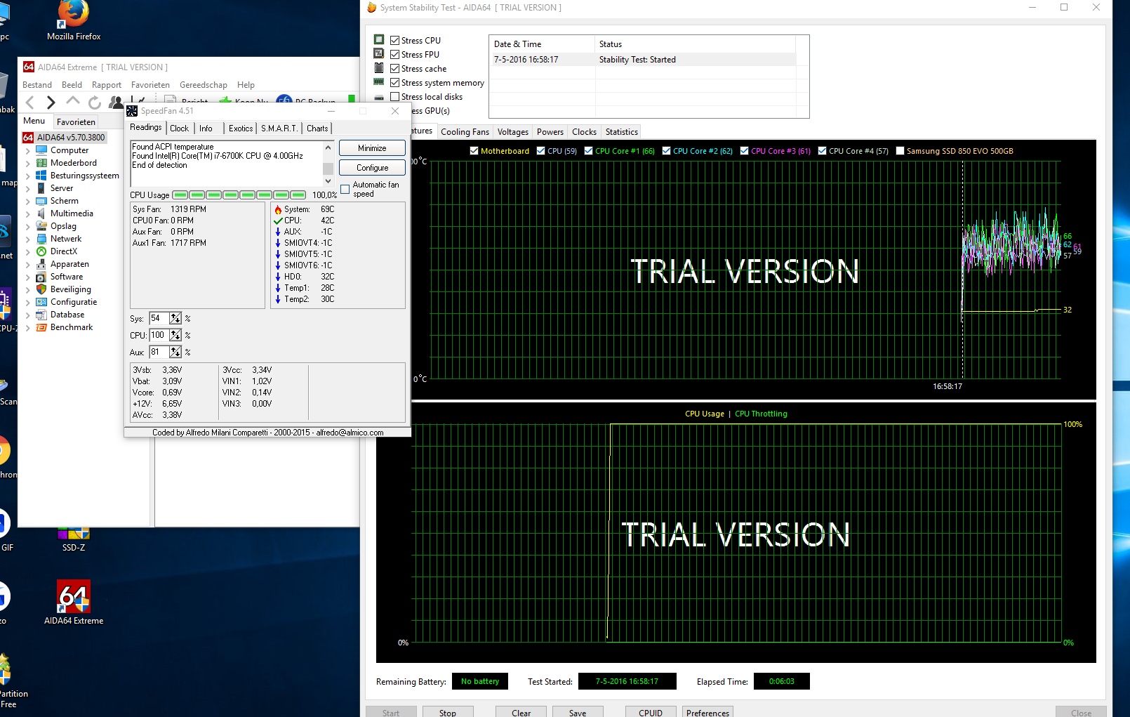This screenshot has height=717, width=1130.
Task: Open the S.M.A.R.T. tab in SpeedFan
Action: click(279, 129)
